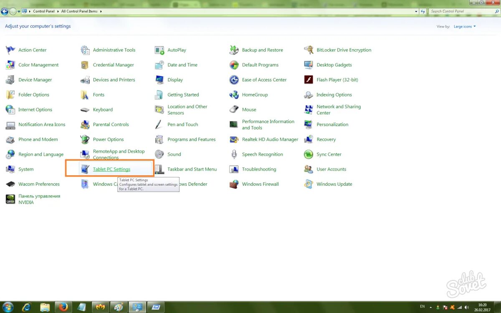
Task: Click the Desktop Gadgets icon
Action: point(309,65)
